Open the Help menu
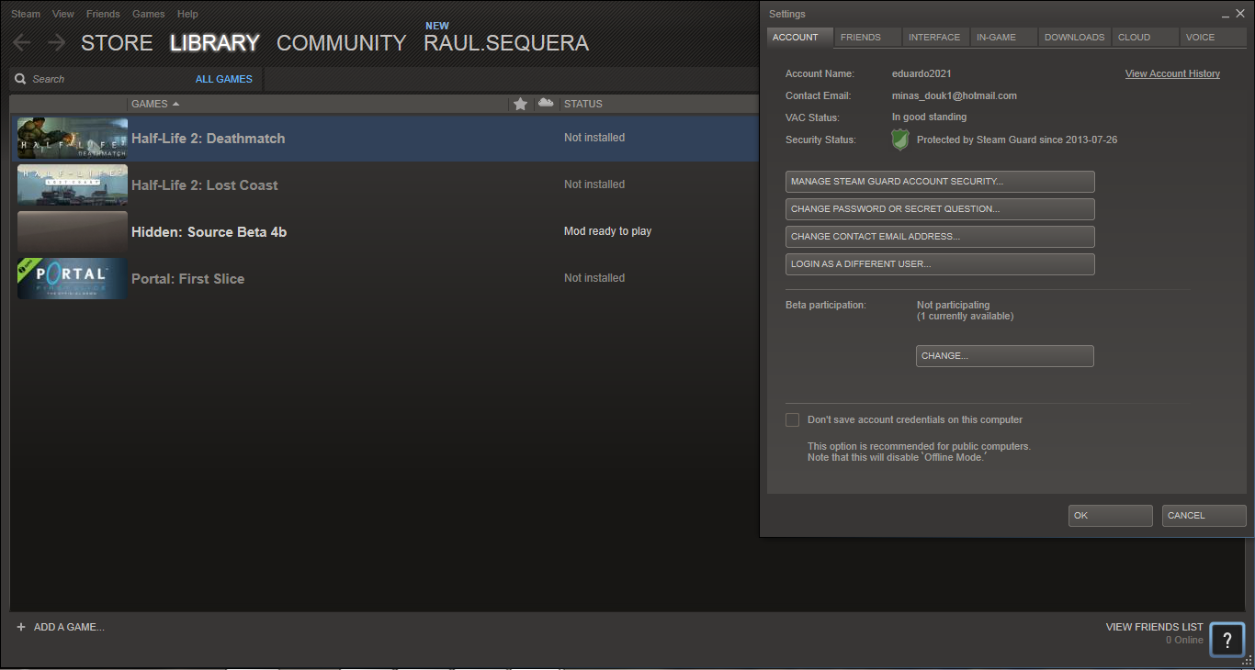The image size is (1255, 670). (187, 14)
